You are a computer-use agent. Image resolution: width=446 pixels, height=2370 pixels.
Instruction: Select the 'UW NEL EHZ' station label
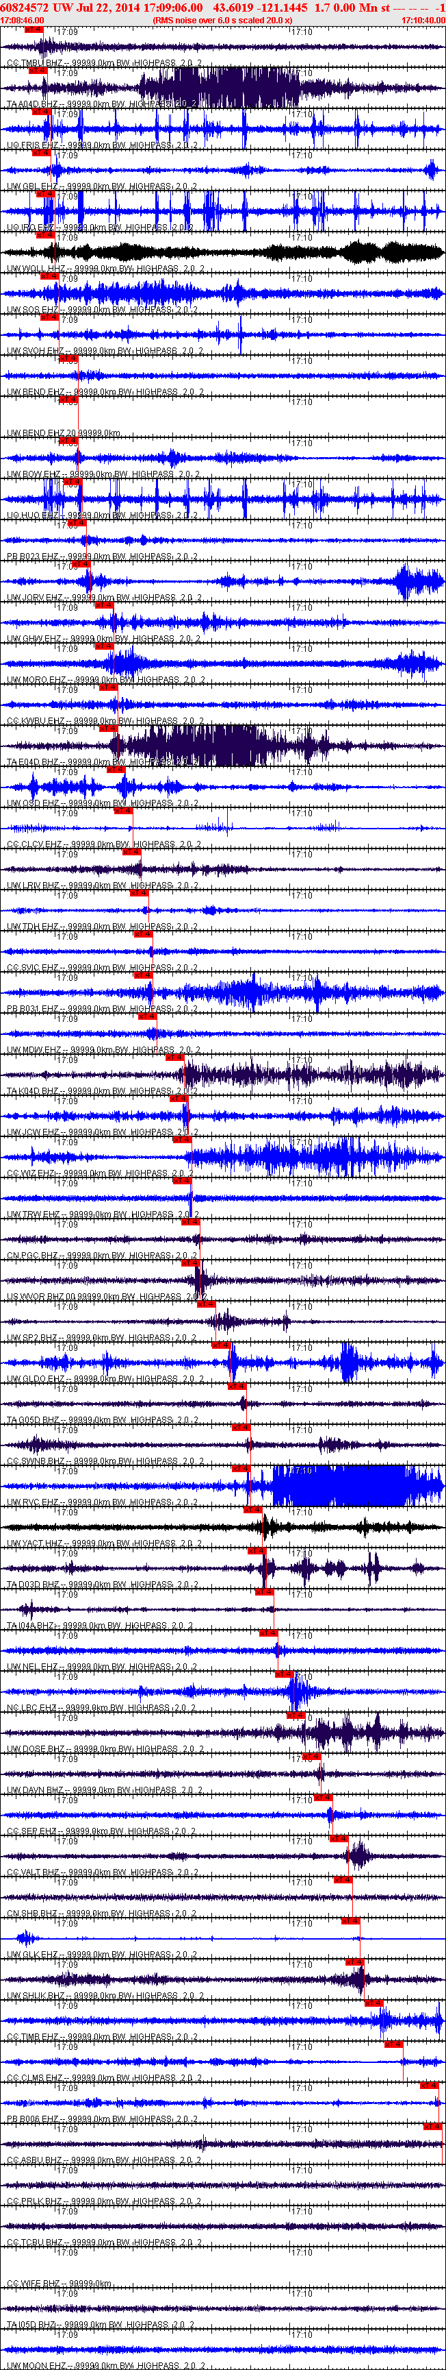coord(32,1666)
